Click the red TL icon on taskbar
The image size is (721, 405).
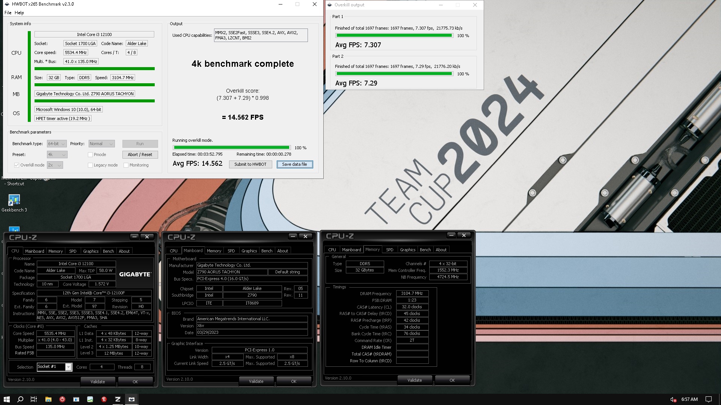pos(104,399)
